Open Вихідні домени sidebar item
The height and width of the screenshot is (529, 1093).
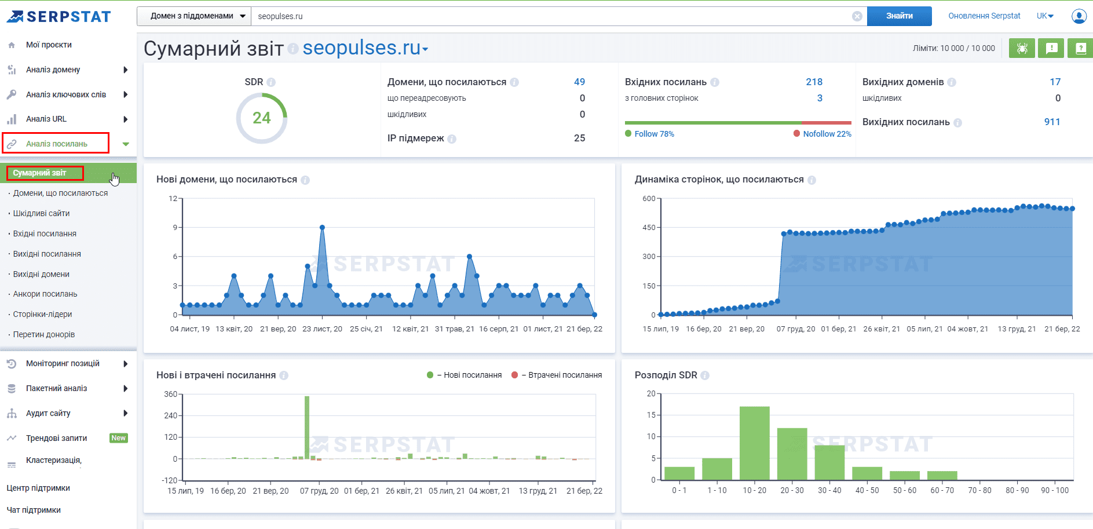click(x=41, y=275)
